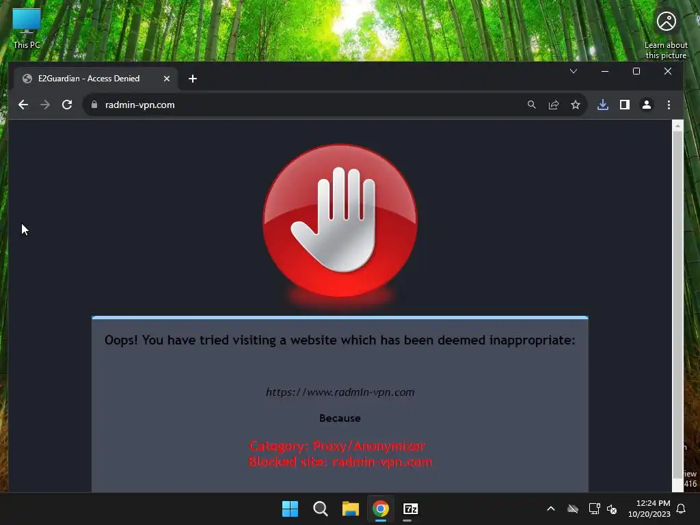Share this page icon
This screenshot has height=525, width=700.
point(554,105)
